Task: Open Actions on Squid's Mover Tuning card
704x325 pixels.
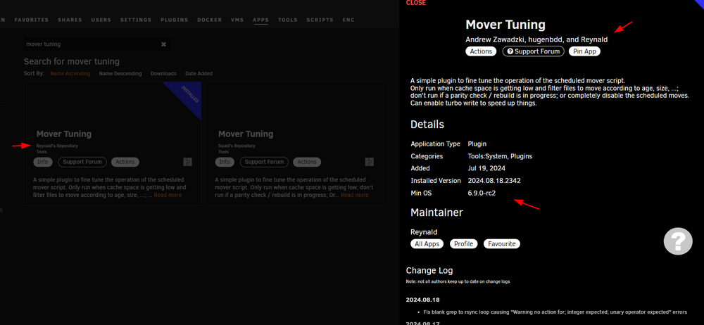Action: pos(307,162)
